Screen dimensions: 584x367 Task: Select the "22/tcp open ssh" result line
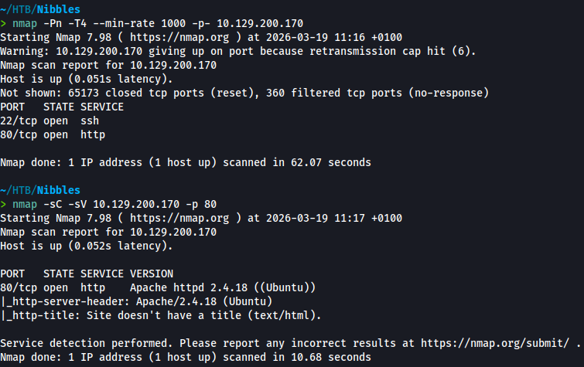coord(50,121)
